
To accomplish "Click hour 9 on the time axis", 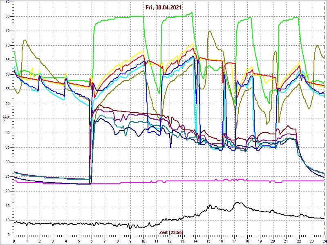I will point(130,240).
